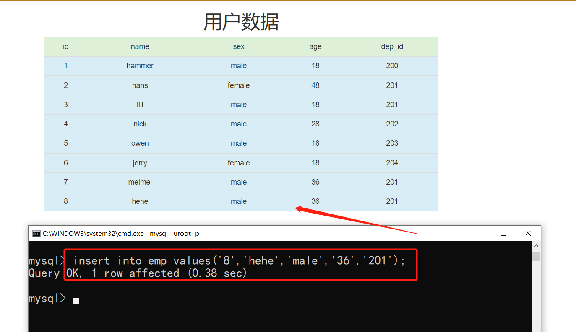Click the "insert into emp values" command line
This screenshot has height=332, width=576.
coord(239,261)
